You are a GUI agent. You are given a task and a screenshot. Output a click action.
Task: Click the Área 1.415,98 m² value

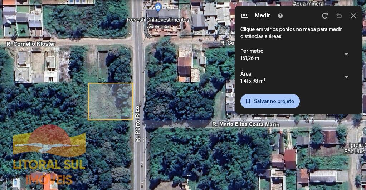point(253,81)
